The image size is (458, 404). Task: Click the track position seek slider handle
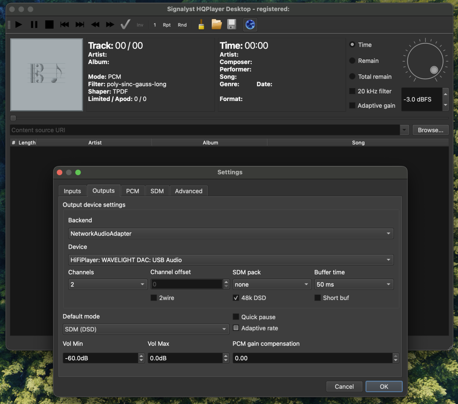13,118
